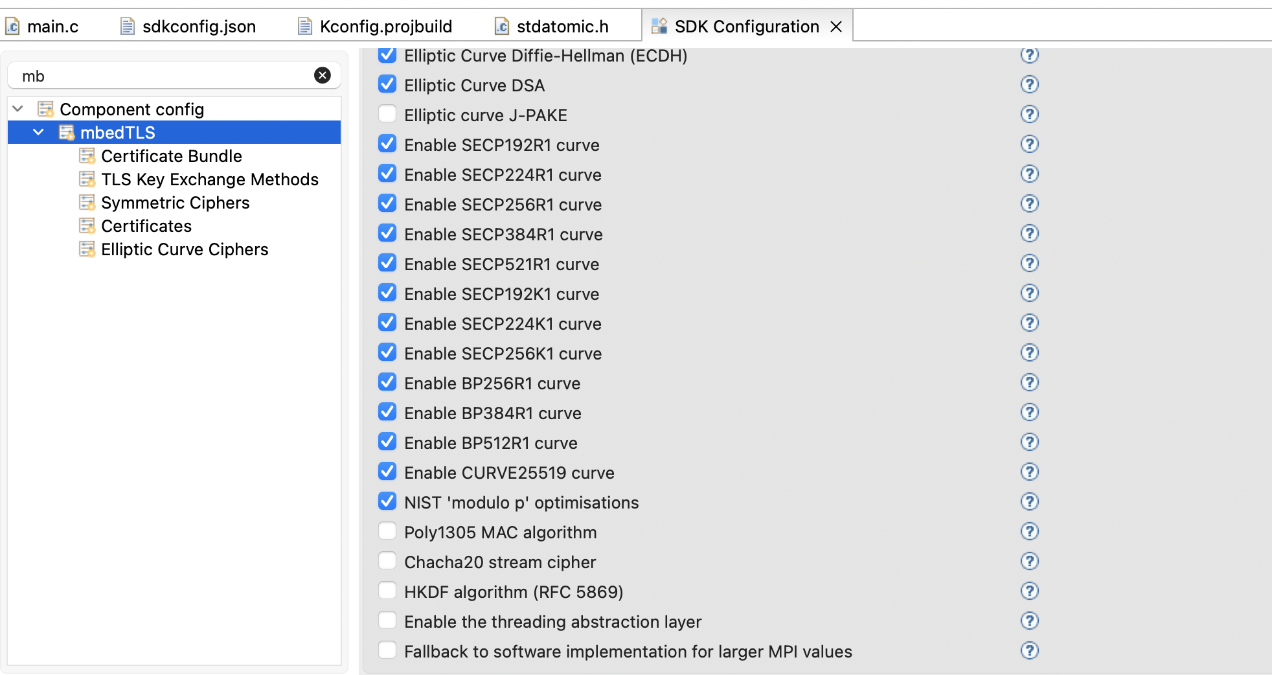The width and height of the screenshot is (1272, 675).
Task: Select Symmetric Ciphers in the tree
Action: 175,202
